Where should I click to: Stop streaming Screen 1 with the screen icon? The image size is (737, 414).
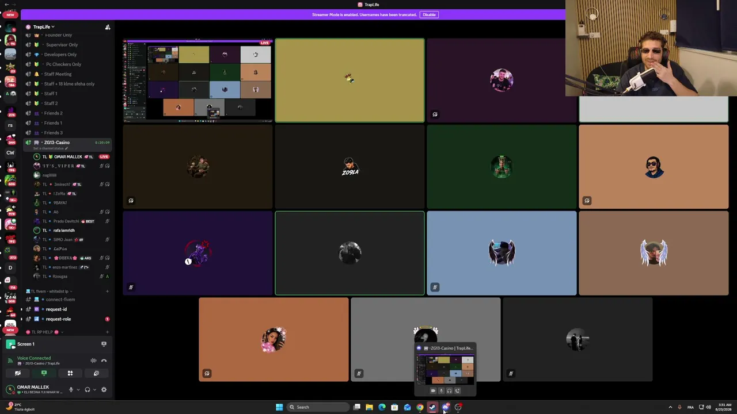[x=104, y=344]
